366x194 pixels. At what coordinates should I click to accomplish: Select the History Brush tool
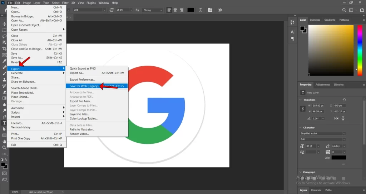[4, 86]
